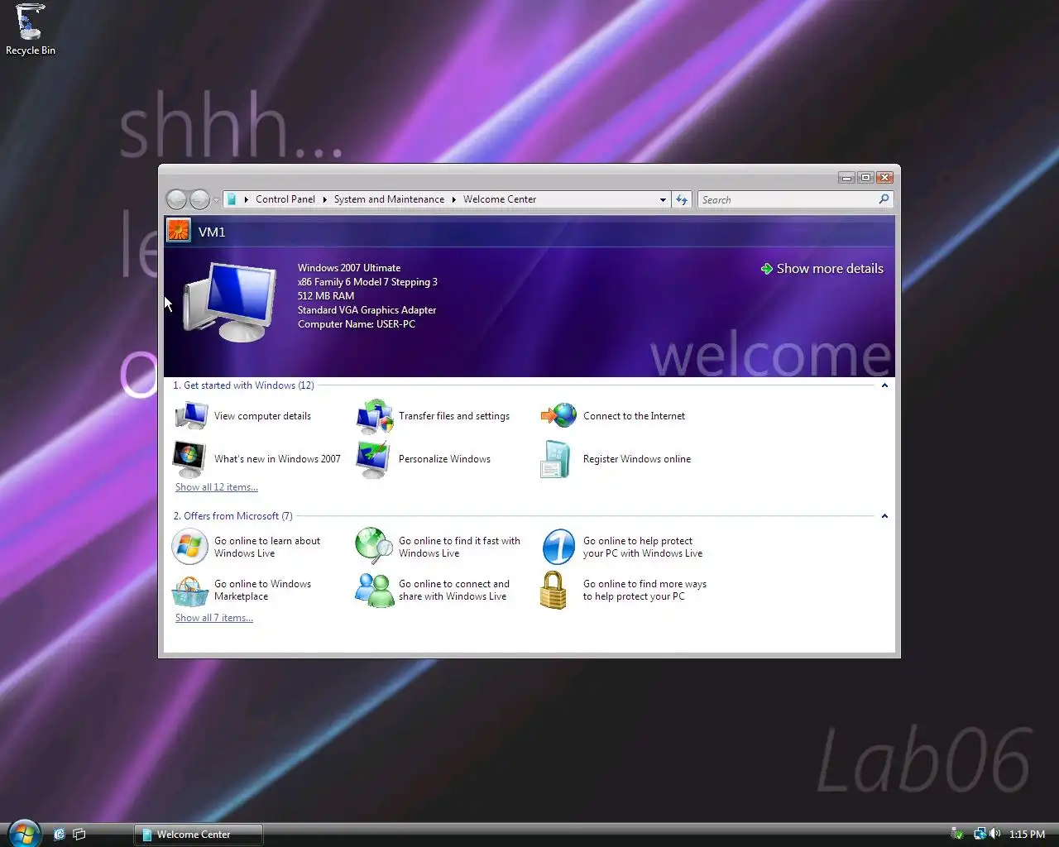
Task: Click the Connect to the Internet globe icon
Action: pos(558,415)
